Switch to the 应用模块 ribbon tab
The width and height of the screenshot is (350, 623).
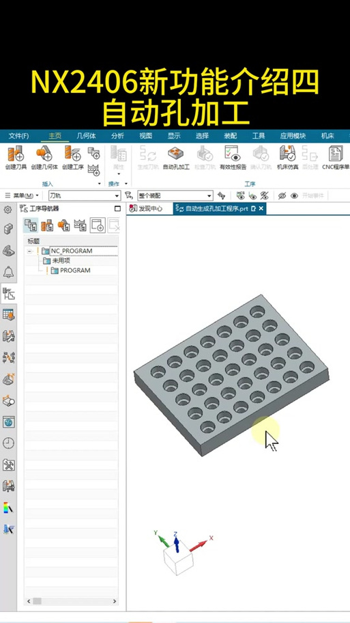[x=293, y=136]
